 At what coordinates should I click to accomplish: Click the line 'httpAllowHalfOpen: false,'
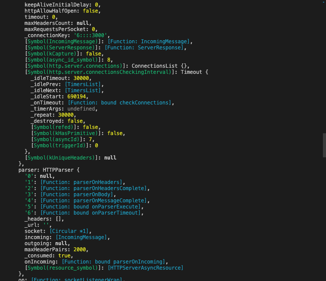(63, 11)
